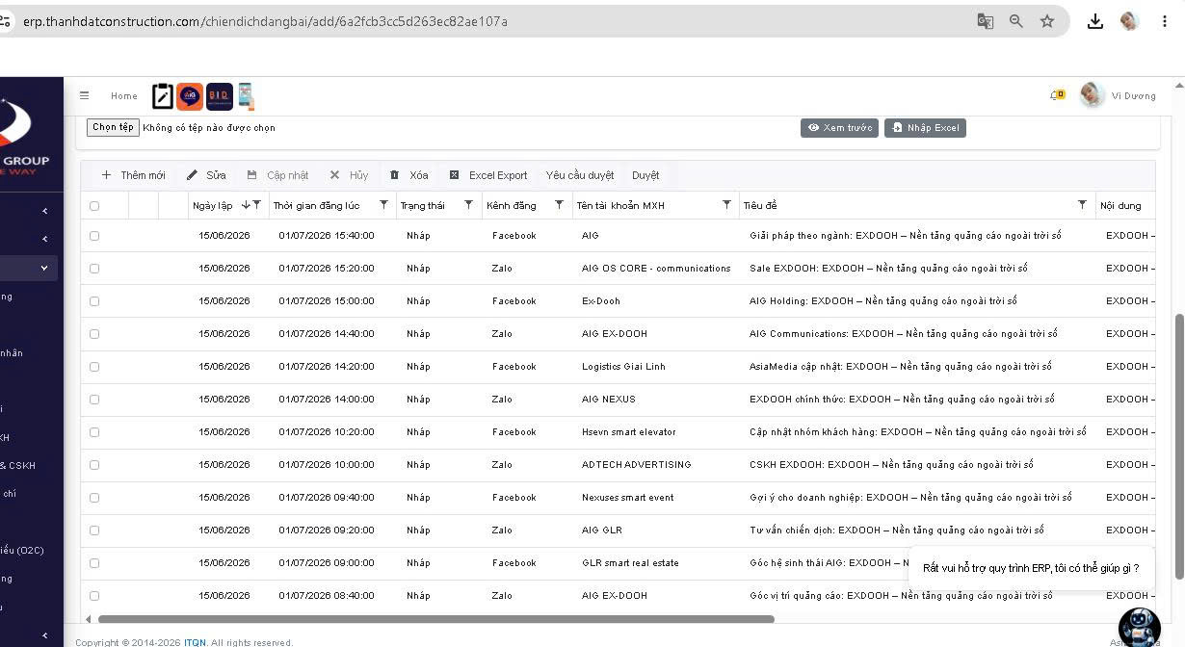Screen dimensions: 1185x647
Task: Open the & CSKH sidebar menu item
Action: [18, 466]
